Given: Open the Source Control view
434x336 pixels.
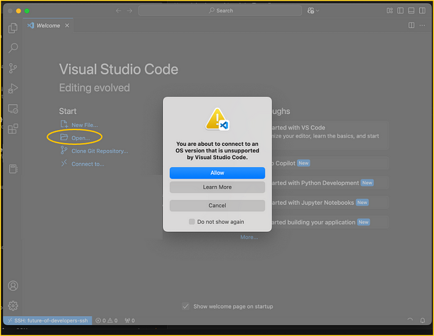Looking at the screenshot, I should click(x=13, y=68).
